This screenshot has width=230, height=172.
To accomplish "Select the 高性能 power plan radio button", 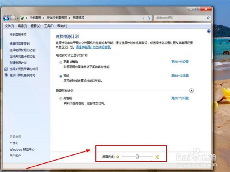I will coord(61,99).
